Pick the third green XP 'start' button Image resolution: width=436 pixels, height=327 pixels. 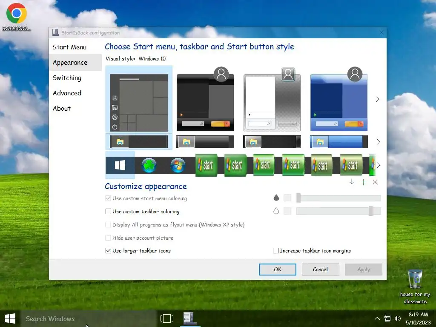coord(264,165)
